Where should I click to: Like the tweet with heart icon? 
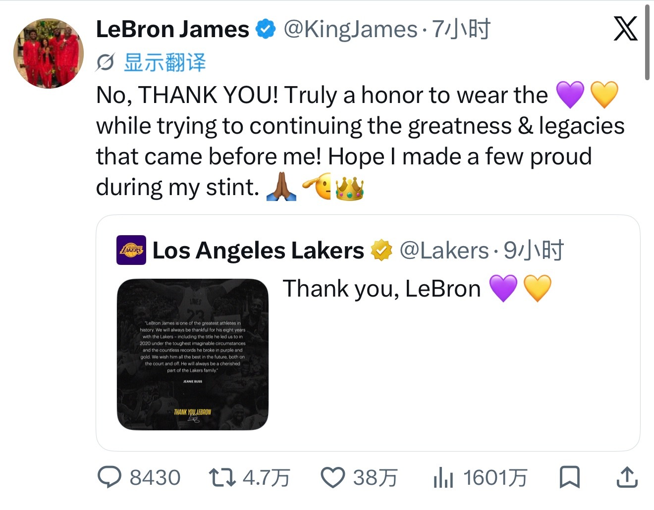click(x=333, y=478)
